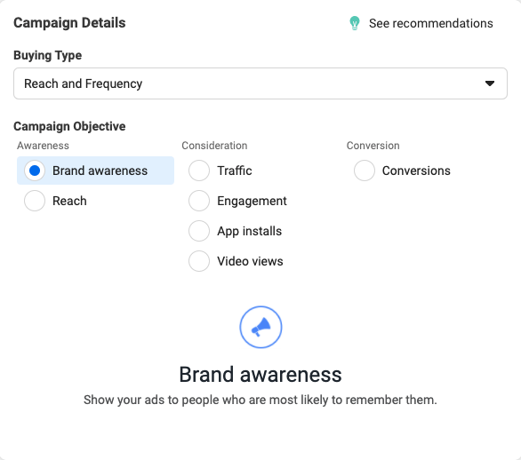
Task: Select the Reach objective radio button
Action: 35,201
